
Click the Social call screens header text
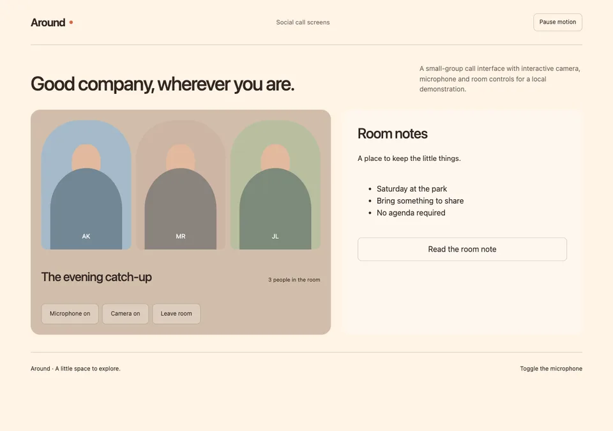pos(303,22)
